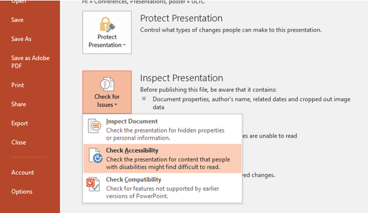Click the document properties bullet text

[251, 103]
